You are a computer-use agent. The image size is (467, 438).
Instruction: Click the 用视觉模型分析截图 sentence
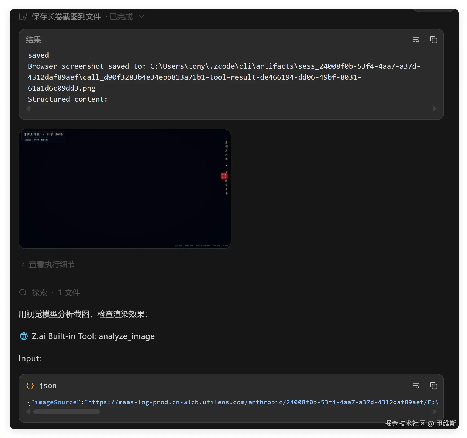83,314
